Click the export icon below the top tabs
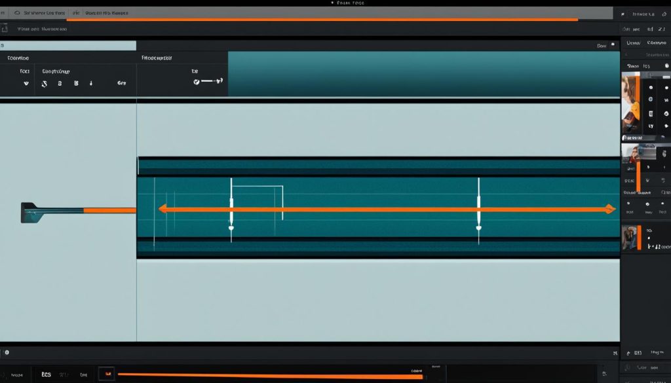This screenshot has width=671, height=383. point(5,29)
